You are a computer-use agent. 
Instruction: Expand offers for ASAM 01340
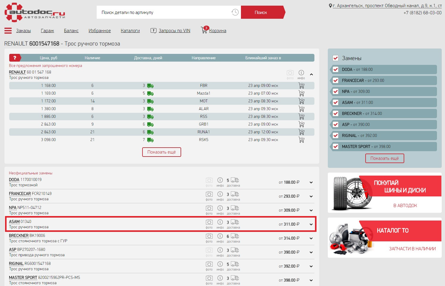coord(311,224)
